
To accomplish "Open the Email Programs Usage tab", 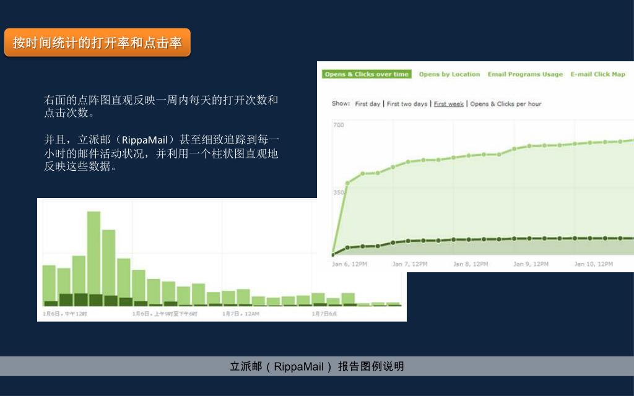I will tap(525, 74).
